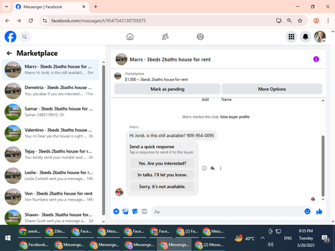Send quick response In talks. I'll let you know.

click(x=162, y=175)
